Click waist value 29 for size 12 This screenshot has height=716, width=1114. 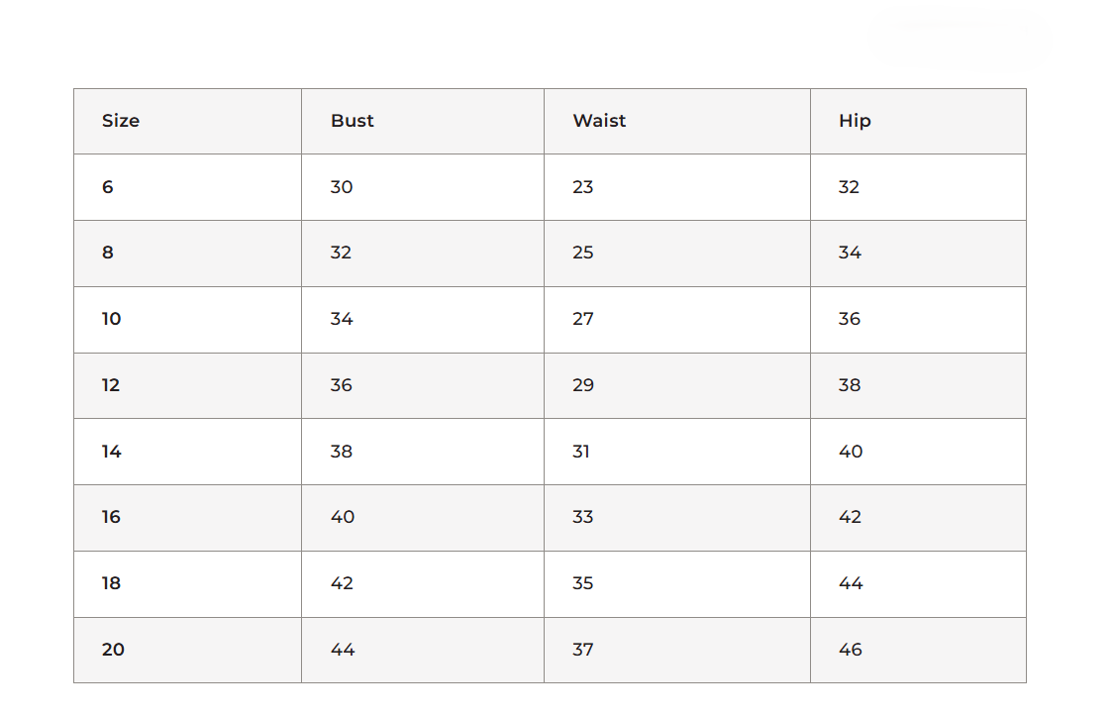coord(582,385)
